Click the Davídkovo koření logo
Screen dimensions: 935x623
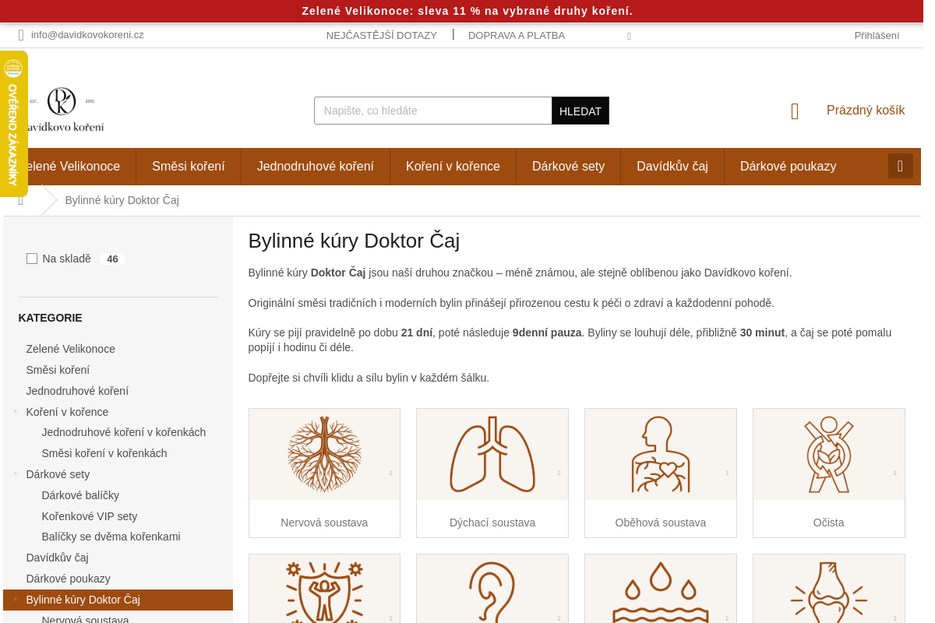point(64,110)
